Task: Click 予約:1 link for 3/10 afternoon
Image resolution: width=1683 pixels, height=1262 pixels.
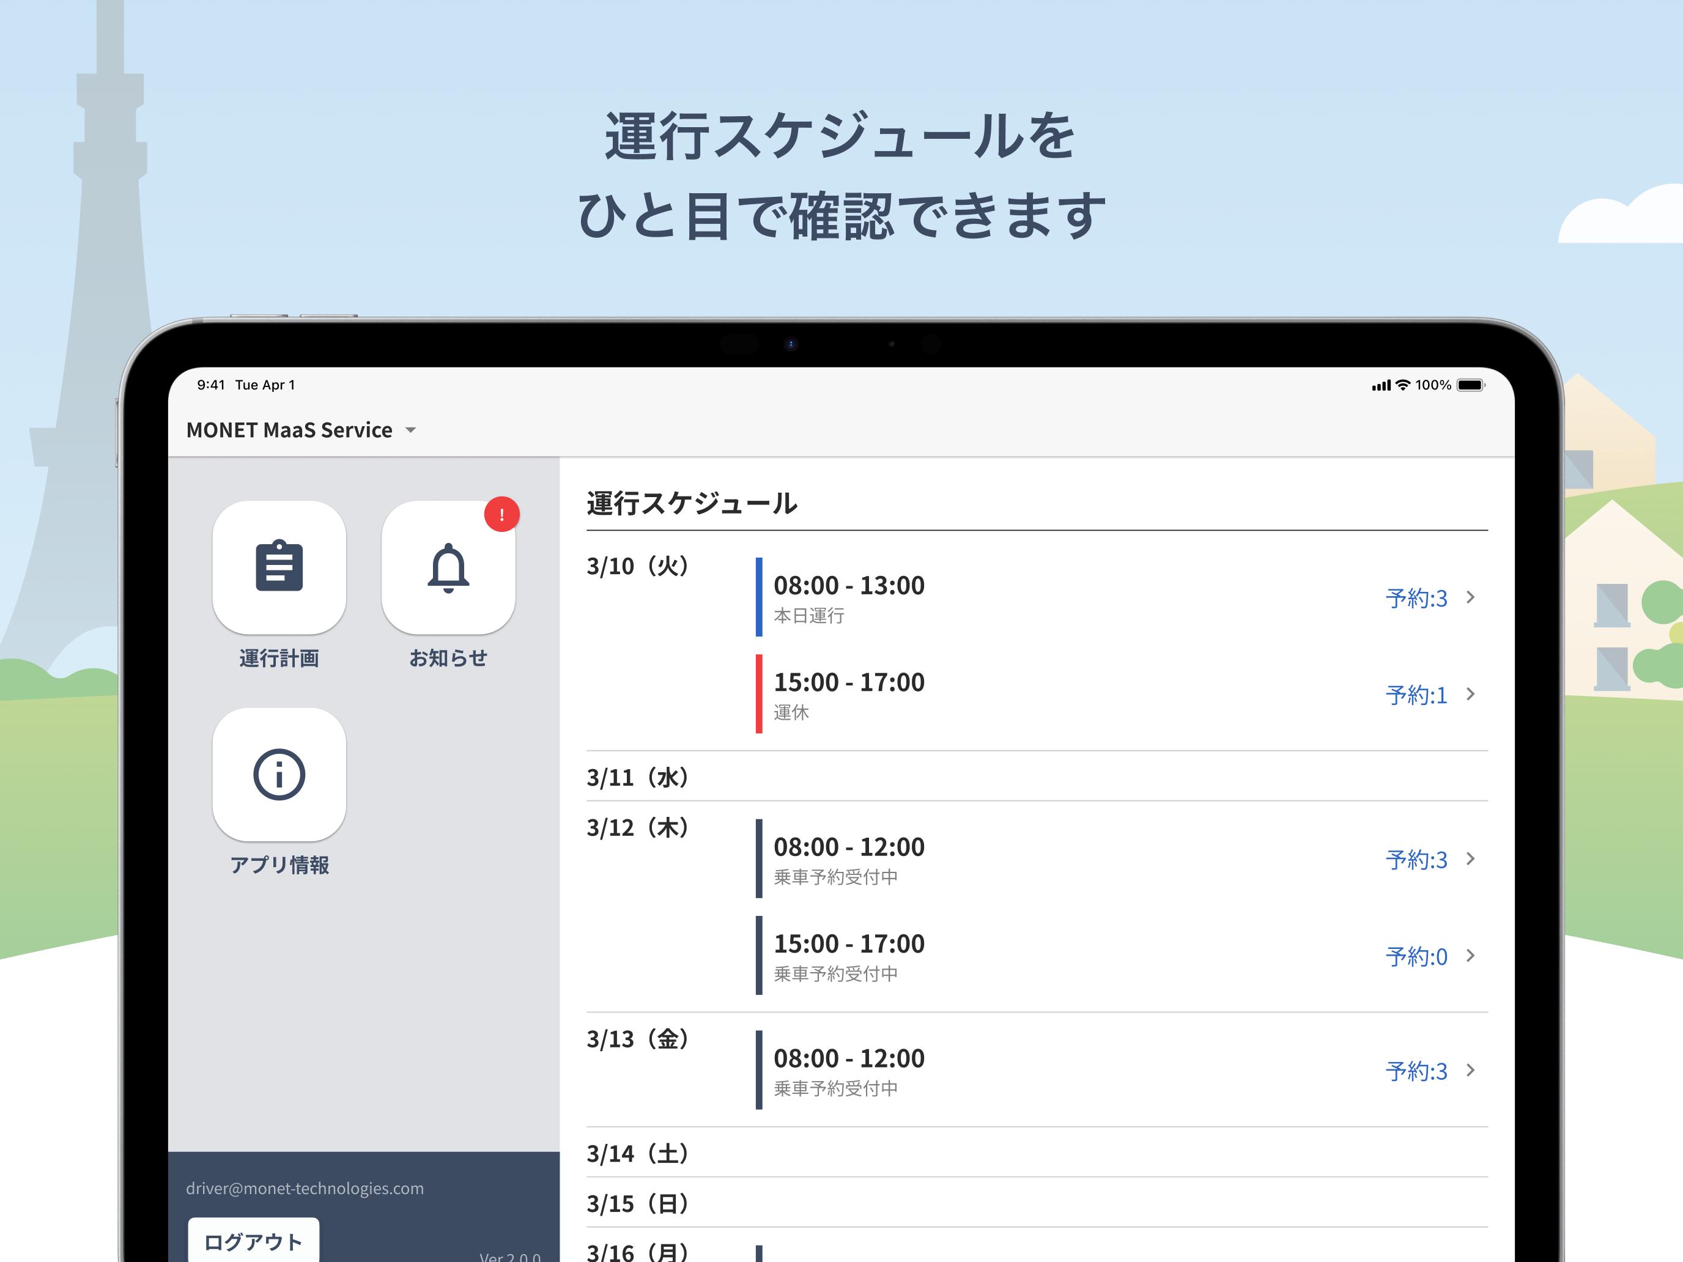Action: pyautogui.click(x=1416, y=695)
